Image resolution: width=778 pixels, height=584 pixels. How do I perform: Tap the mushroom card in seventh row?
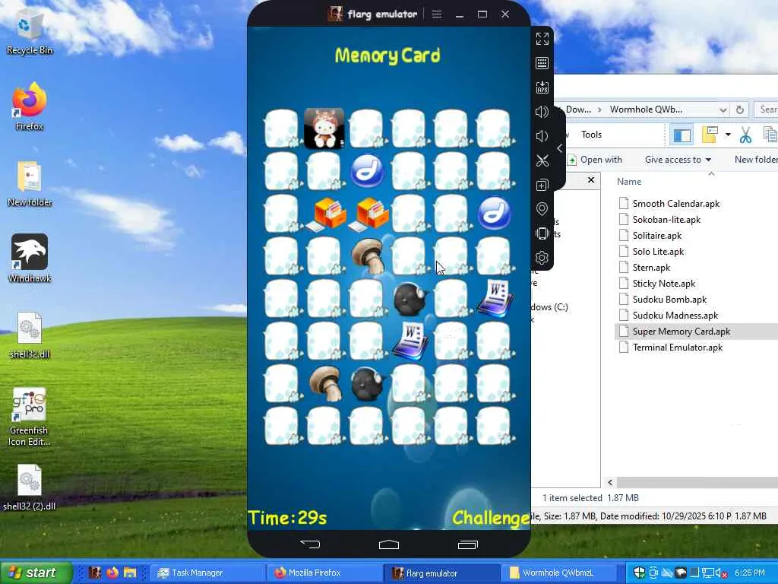325,383
